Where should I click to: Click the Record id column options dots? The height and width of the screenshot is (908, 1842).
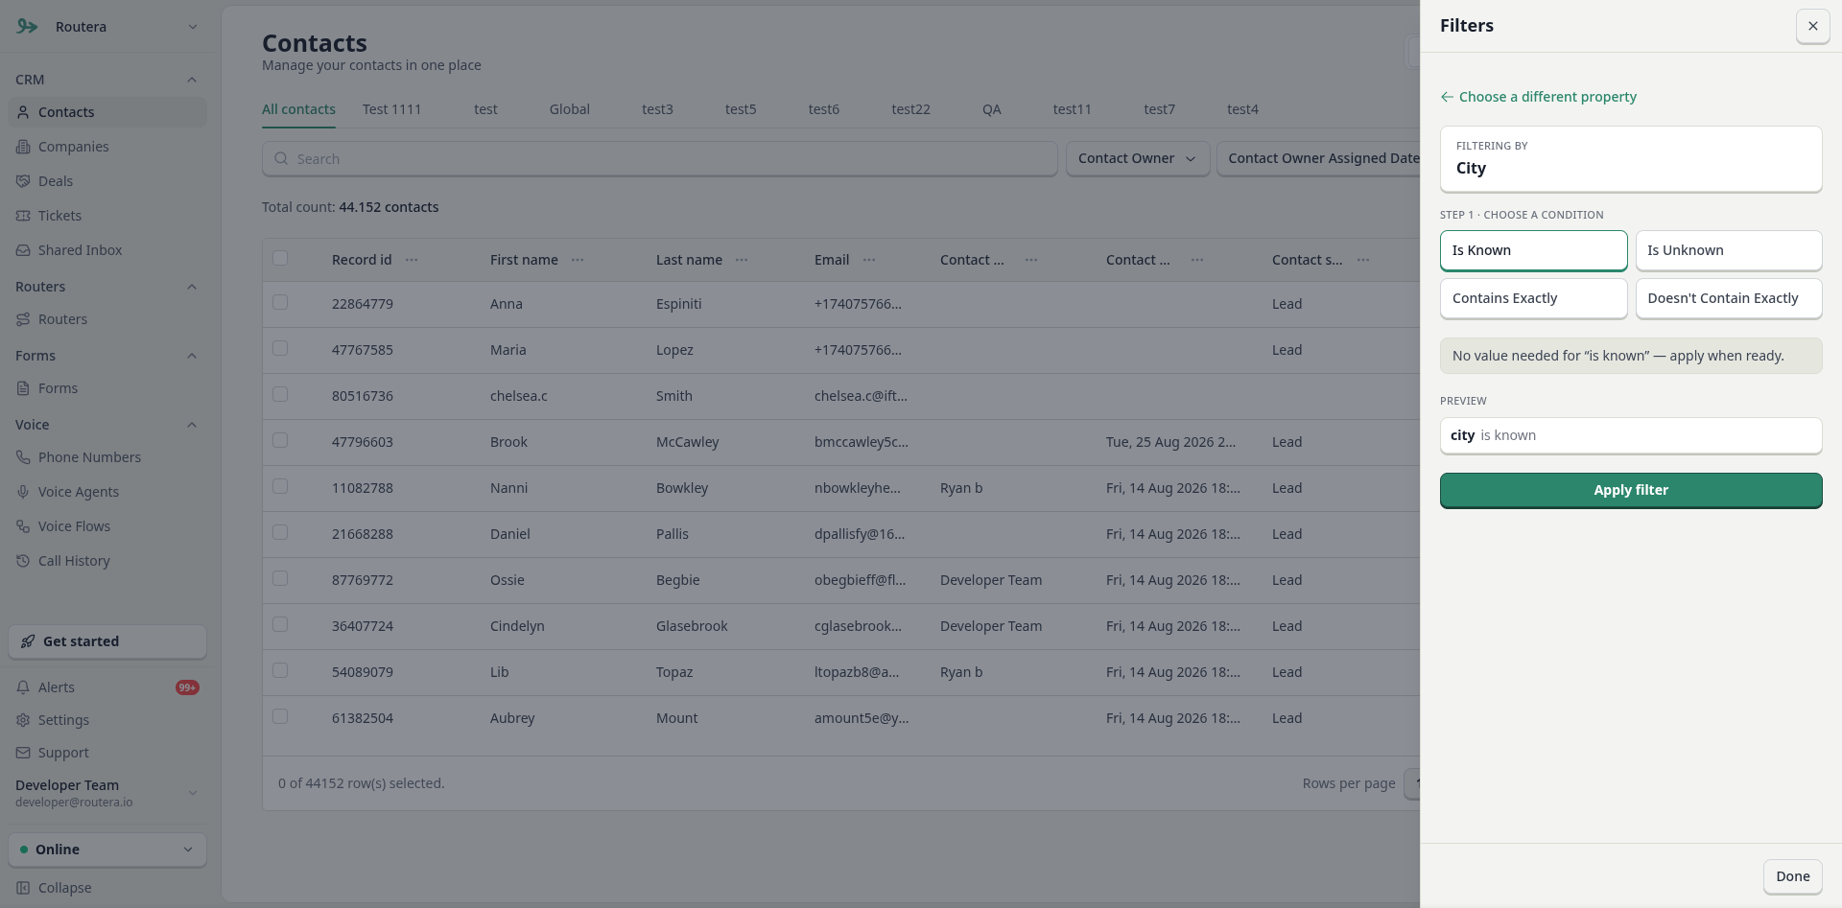pyautogui.click(x=412, y=260)
